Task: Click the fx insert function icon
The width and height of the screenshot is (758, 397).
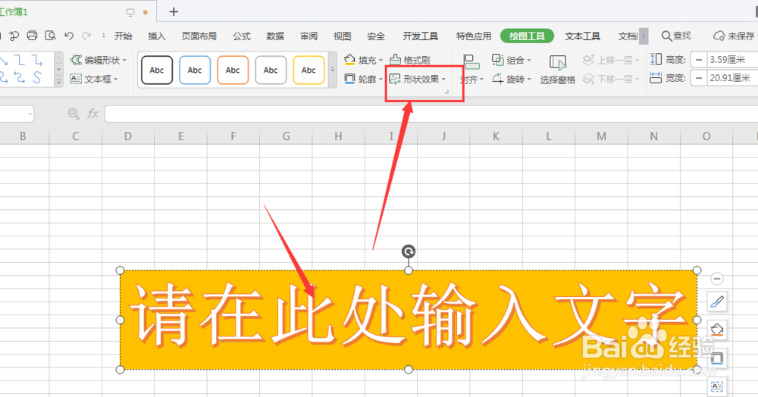Action: tap(92, 114)
